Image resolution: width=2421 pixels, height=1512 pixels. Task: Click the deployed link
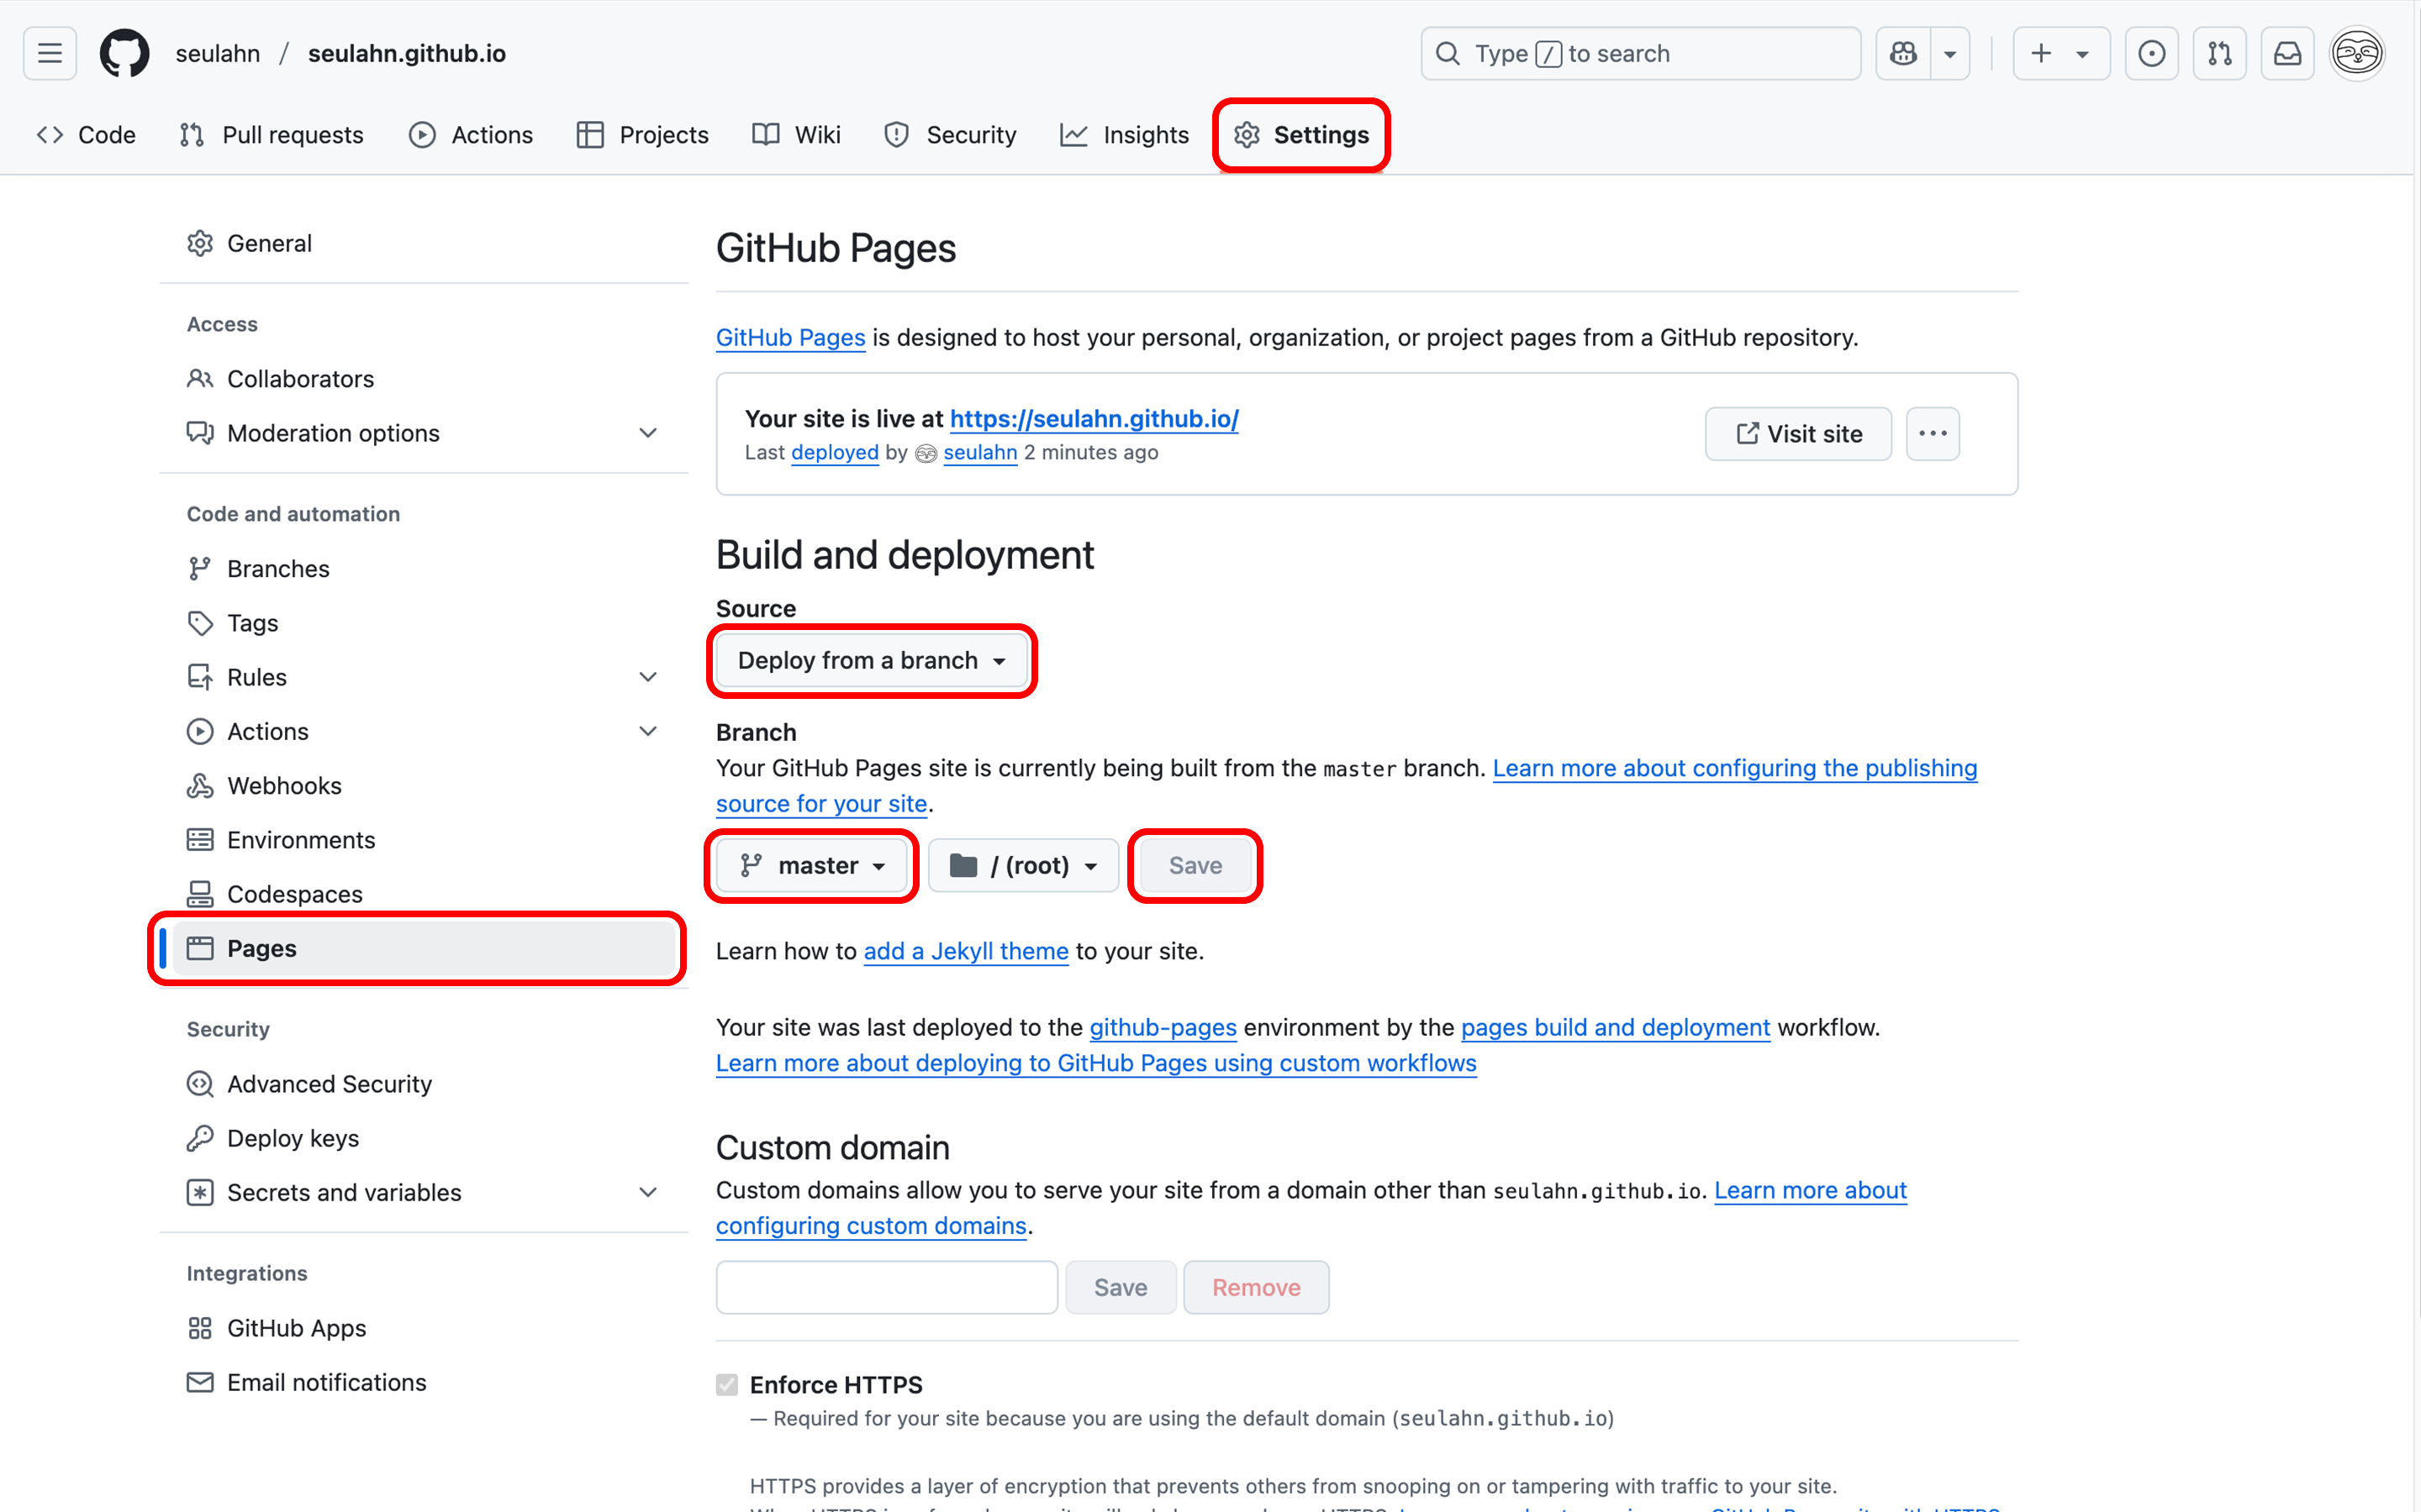[835, 453]
